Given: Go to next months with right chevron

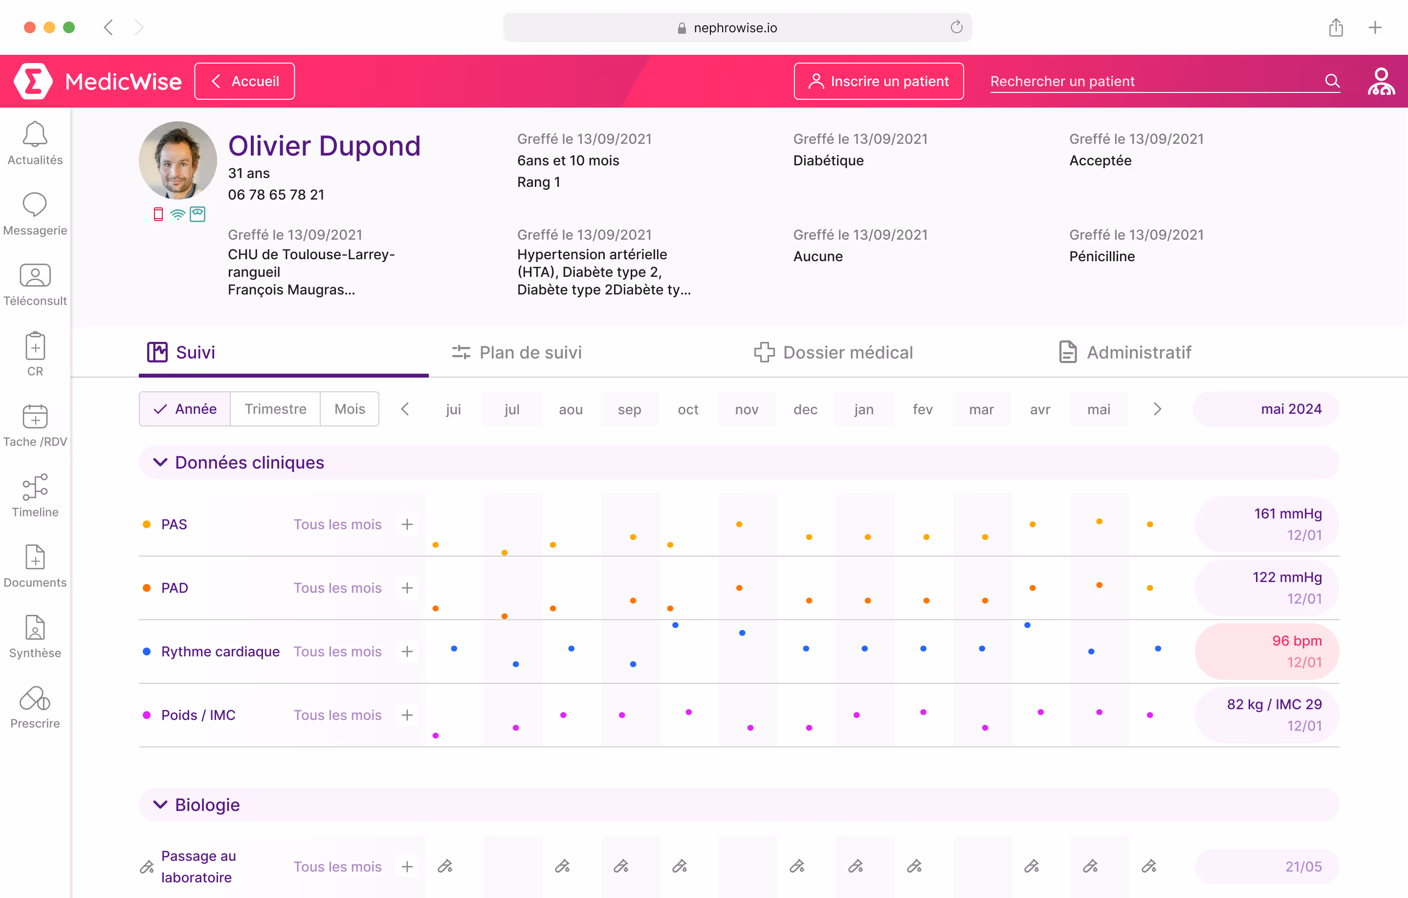Looking at the screenshot, I should (1157, 409).
